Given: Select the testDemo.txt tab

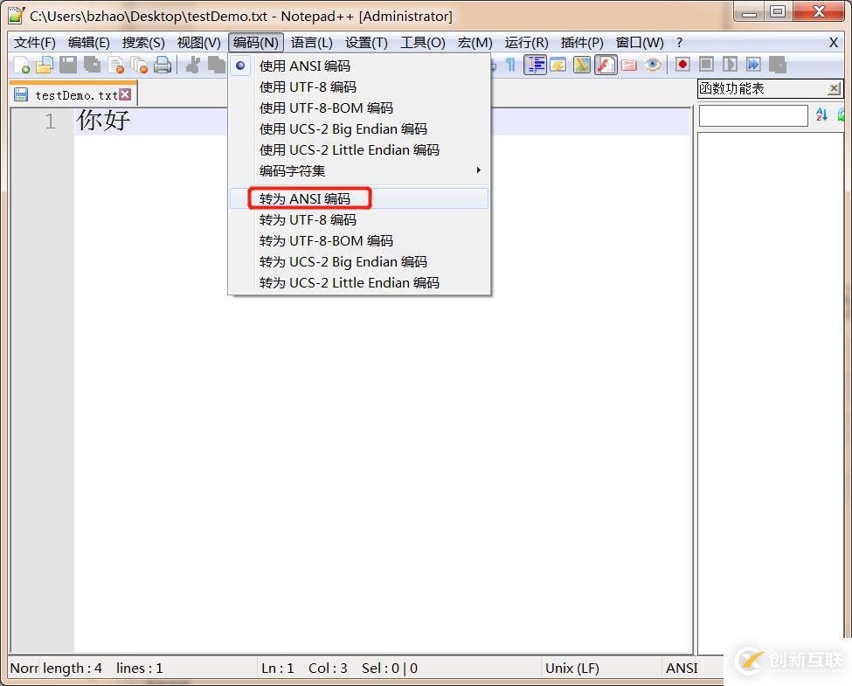Looking at the screenshot, I should [73, 94].
